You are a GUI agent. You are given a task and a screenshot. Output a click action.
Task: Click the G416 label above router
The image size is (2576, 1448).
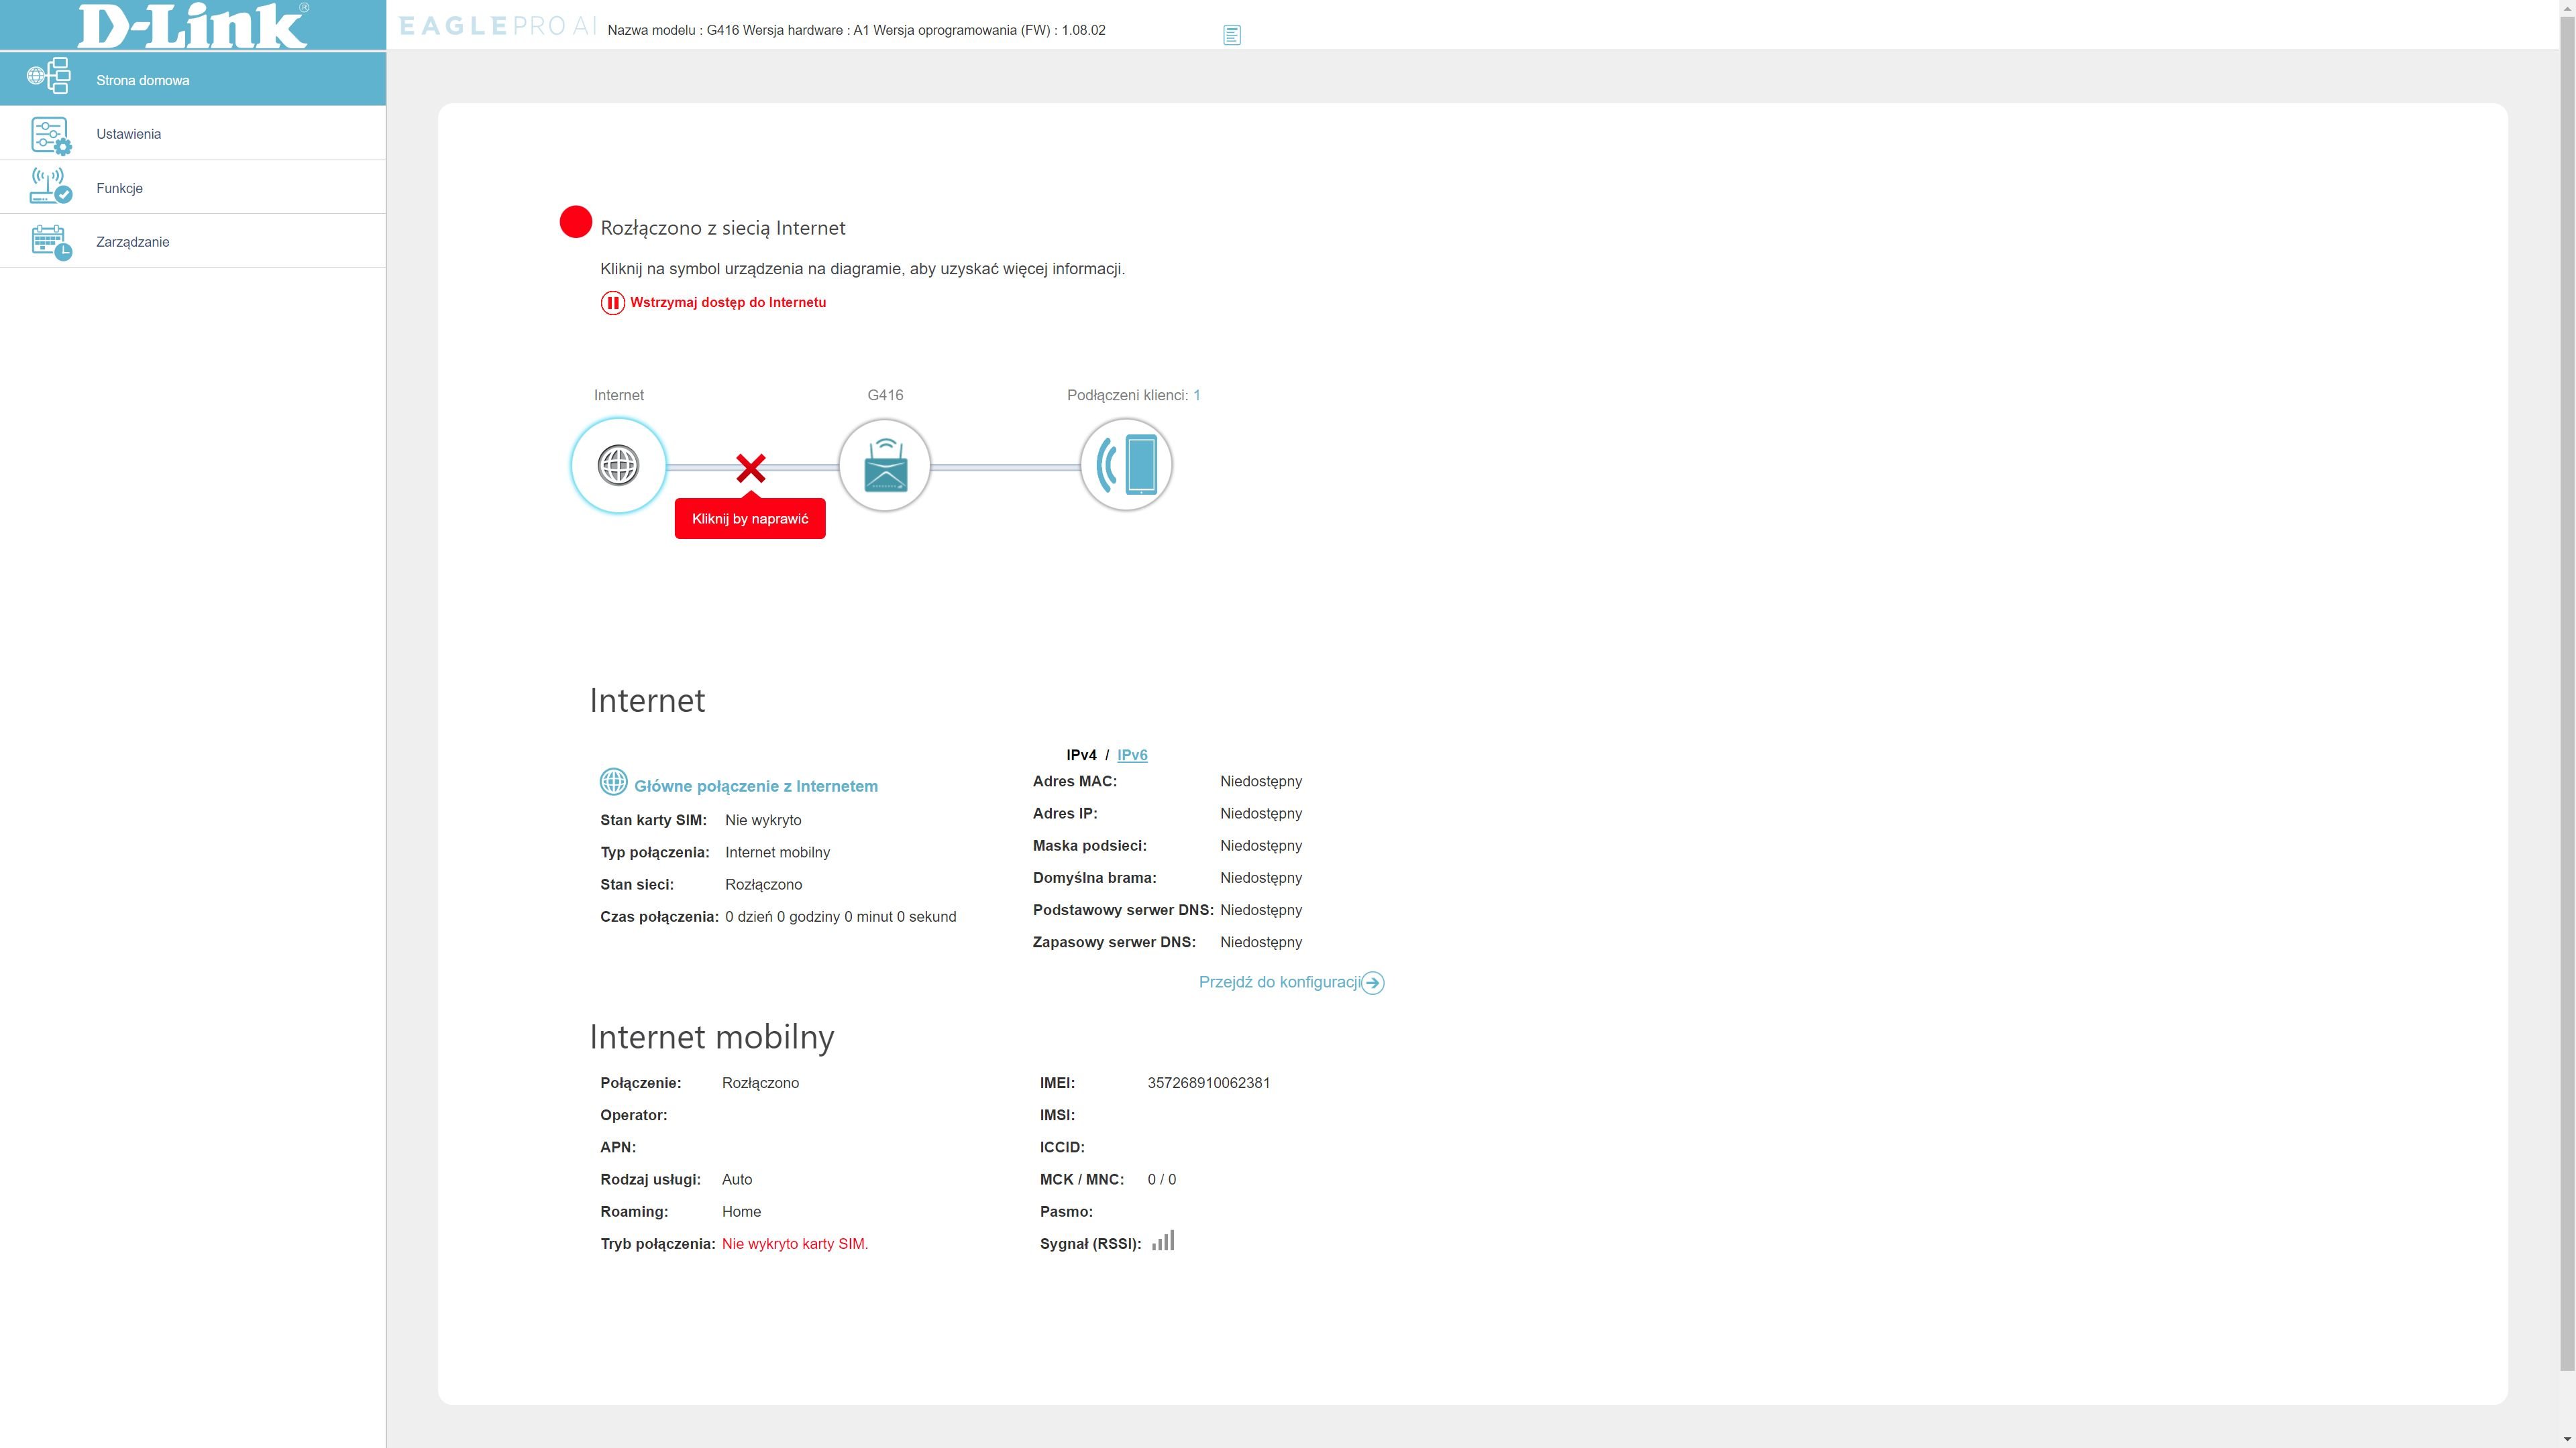885,396
